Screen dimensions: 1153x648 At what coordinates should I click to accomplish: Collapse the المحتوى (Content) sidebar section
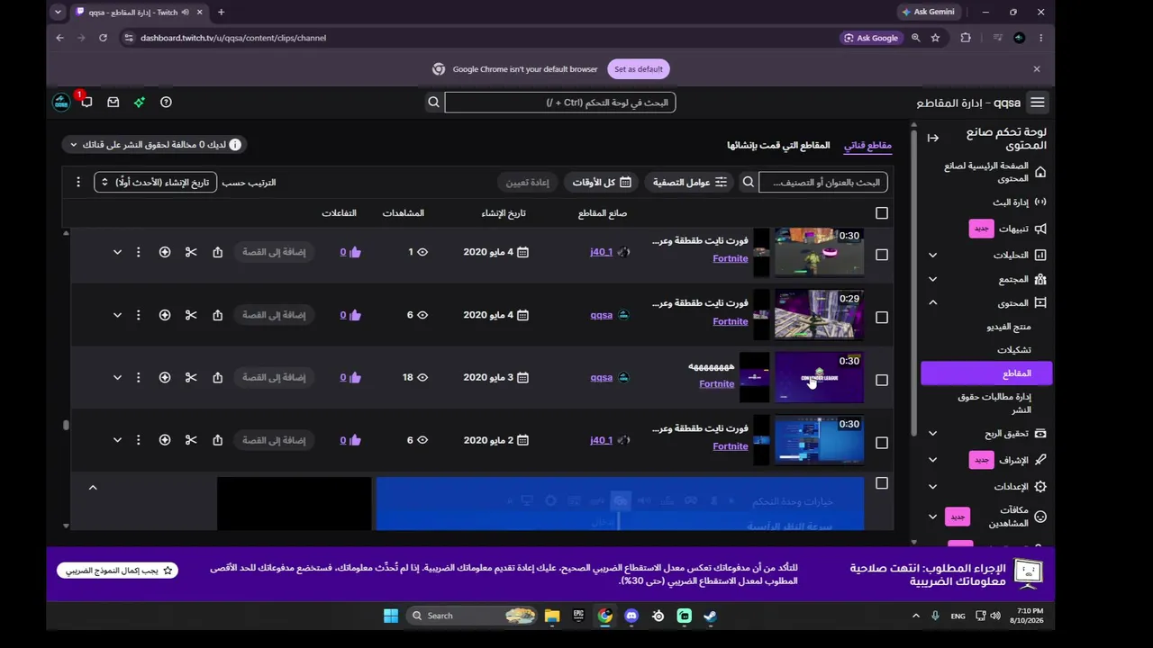pyautogui.click(x=933, y=303)
